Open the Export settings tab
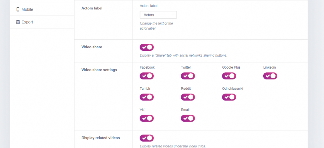Viewport: 324px width, 148px height. tap(27, 22)
